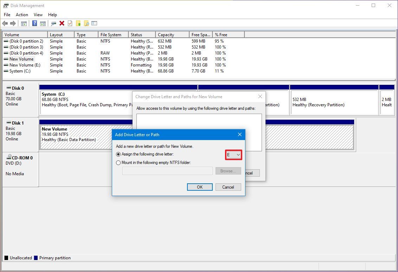
Task: Click the folder with magnifier toolbar icon
Action: tap(86, 23)
